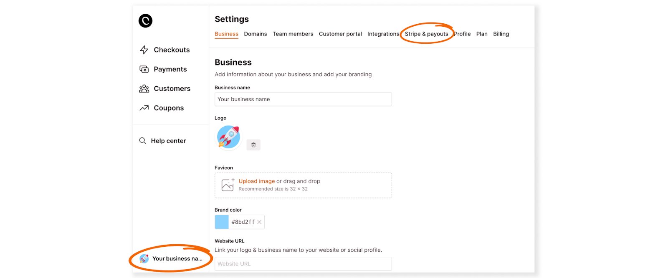
Task: Click the Payments banknote icon
Action: 144,69
